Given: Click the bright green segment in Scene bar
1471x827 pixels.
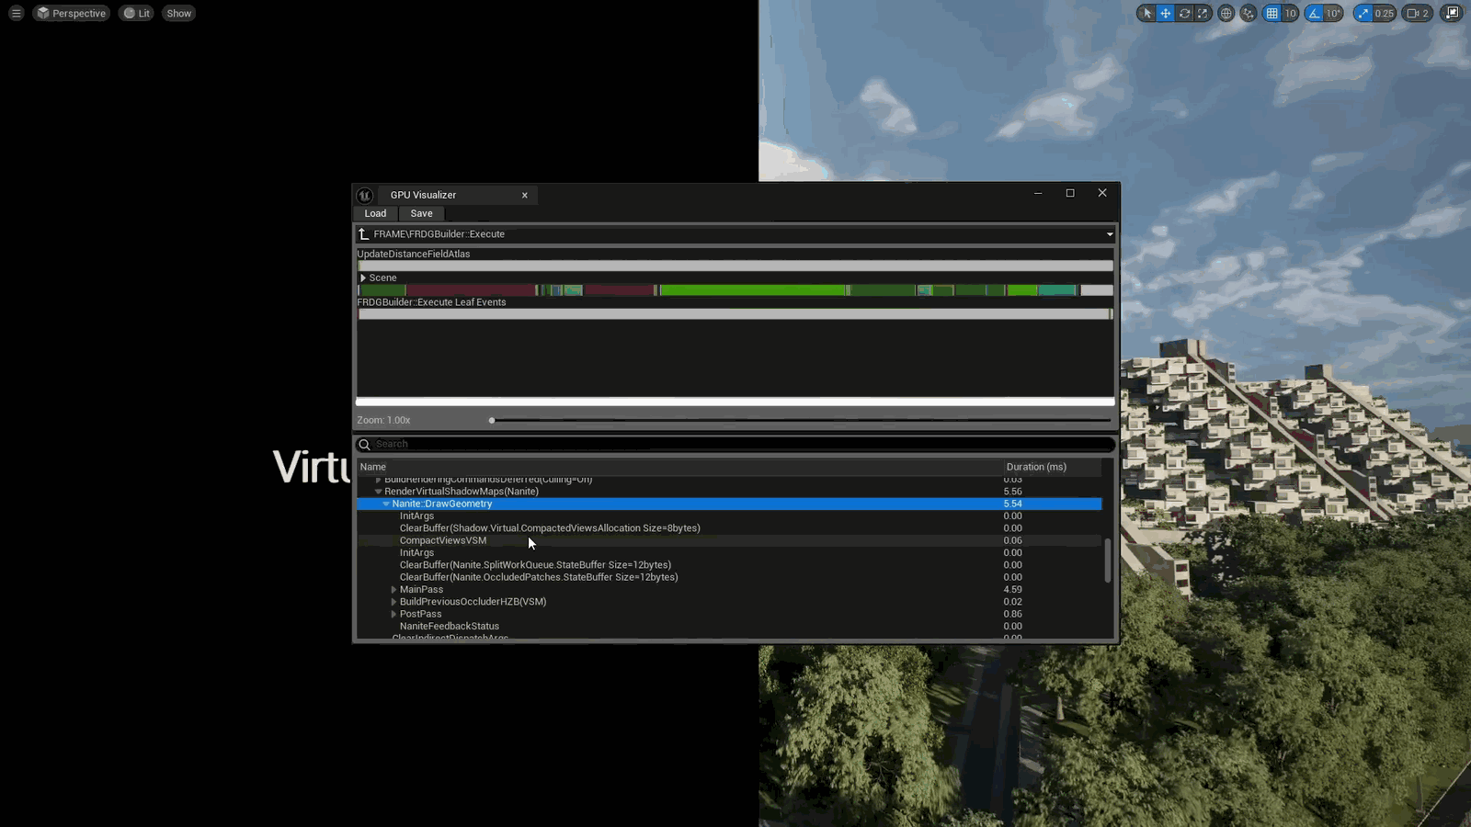Looking at the screenshot, I should [753, 290].
